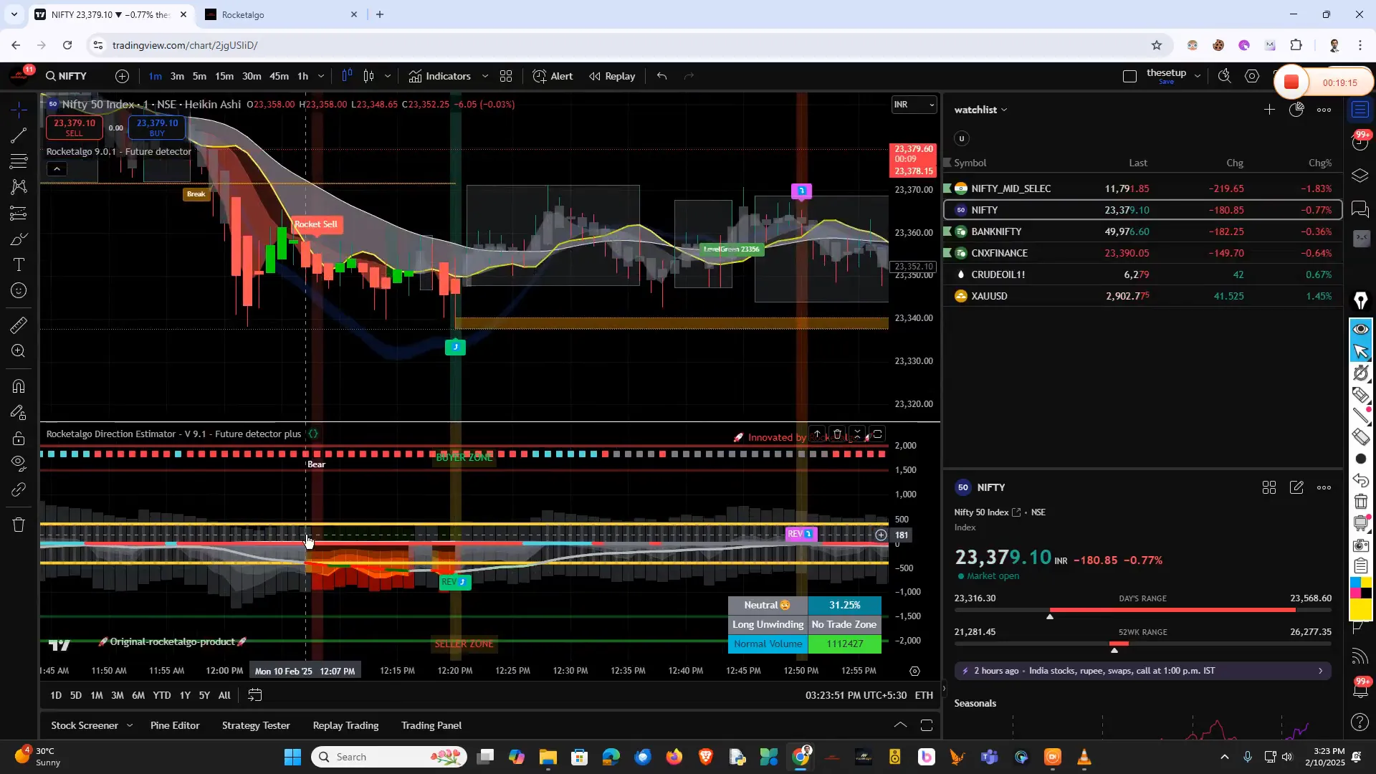Expand the timeframe dropdown chevron next to 1h
The height and width of the screenshot is (774, 1376).
(320, 76)
